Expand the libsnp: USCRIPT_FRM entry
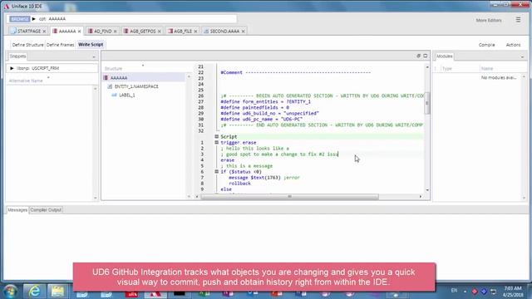Image resolution: width=532 pixels, height=299 pixels. 12,68
